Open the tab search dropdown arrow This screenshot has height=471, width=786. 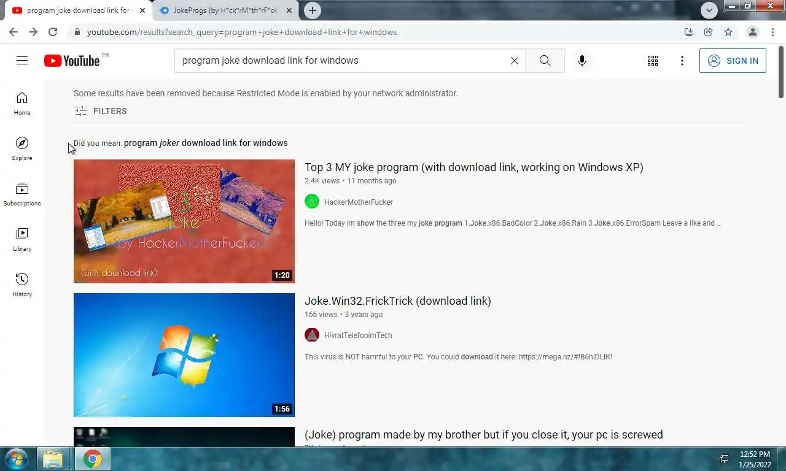click(709, 10)
